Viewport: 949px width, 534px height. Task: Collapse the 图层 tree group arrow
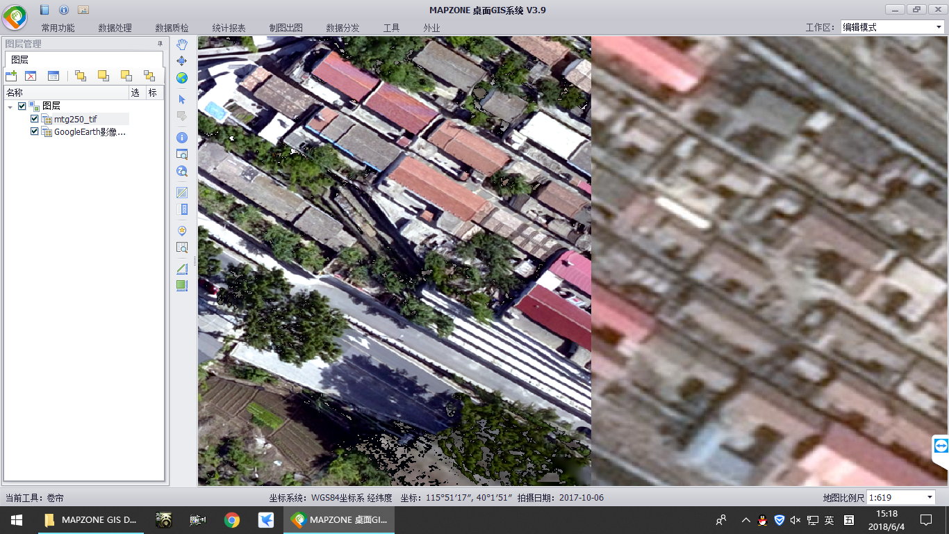click(x=10, y=106)
